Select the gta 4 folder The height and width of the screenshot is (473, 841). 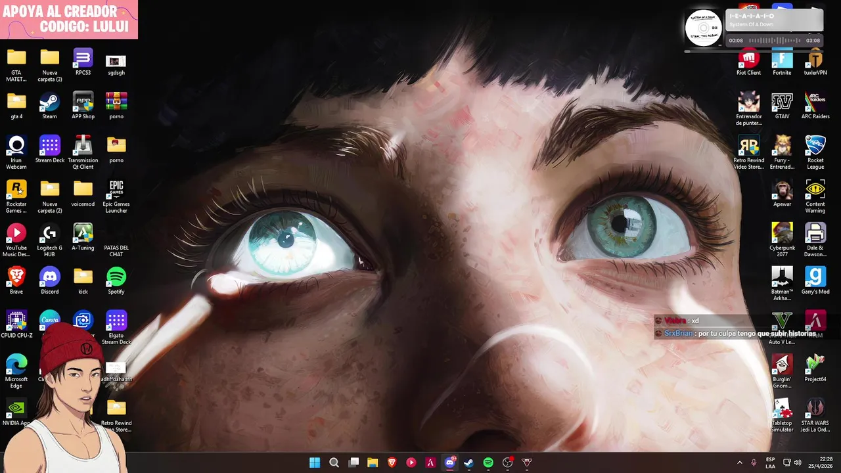pyautogui.click(x=16, y=106)
